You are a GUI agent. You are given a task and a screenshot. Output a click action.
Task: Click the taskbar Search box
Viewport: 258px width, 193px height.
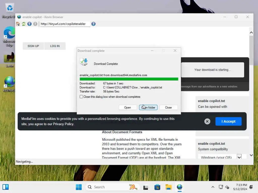(x=113, y=187)
